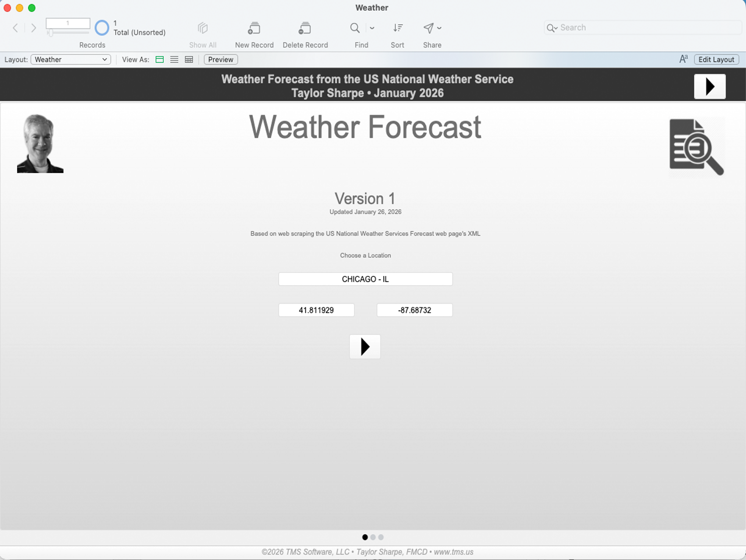746x560 pixels.
Task: Open the Layout dropdown menu
Action: tap(71, 59)
